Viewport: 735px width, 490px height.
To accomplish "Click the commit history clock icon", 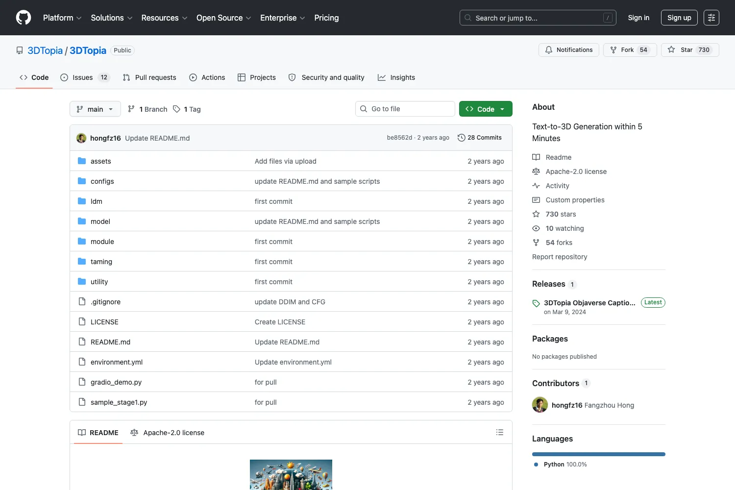I will pyautogui.click(x=461, y=138).
